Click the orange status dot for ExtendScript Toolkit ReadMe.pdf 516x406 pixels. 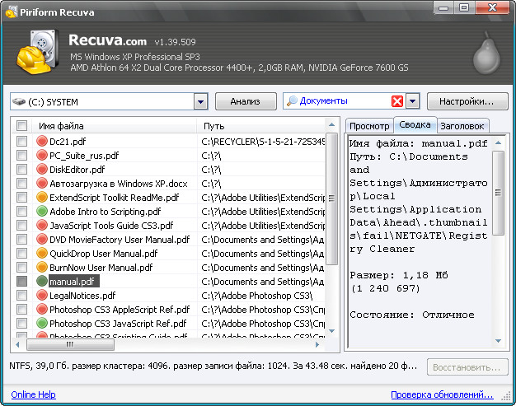[x=42, y=198]
